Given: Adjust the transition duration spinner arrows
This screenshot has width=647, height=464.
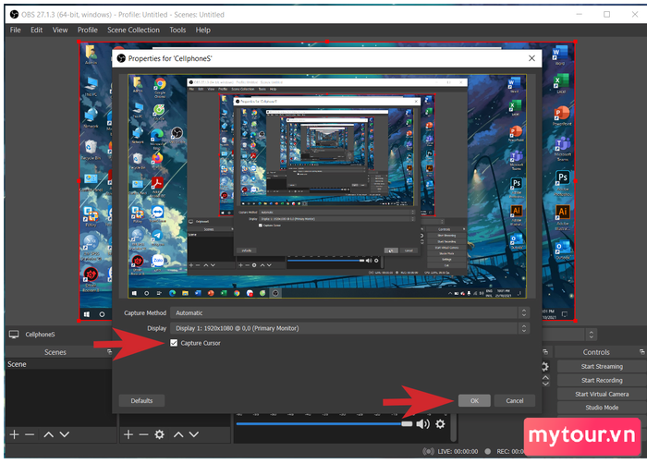Looking at the screenshot, I should pyautogui.click(x=545, y=380).
